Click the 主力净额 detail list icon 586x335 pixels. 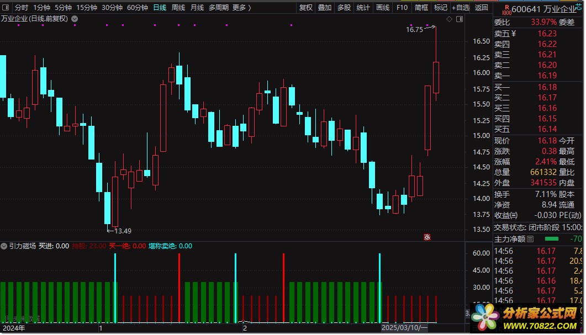(530, 239)
